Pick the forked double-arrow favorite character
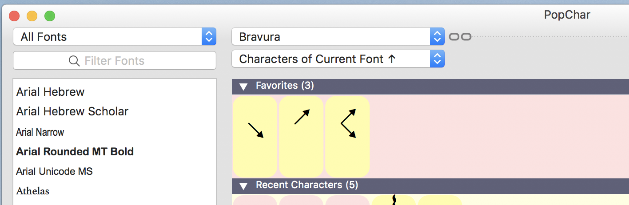Screen dimensions: 629x205 pos(347,136)
